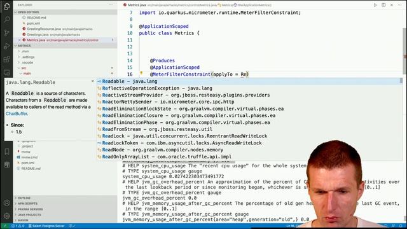
Task: Choose ReactorNettySender suggestion
Action: click(249, 102)
